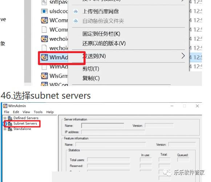211x182 pixels.
Task: Click the ulsdcoc file icon
Action: (x=44, y=11)
